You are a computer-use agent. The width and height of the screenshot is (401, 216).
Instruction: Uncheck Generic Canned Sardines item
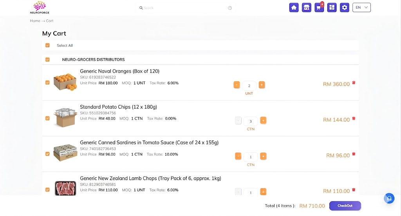point(47,154)
